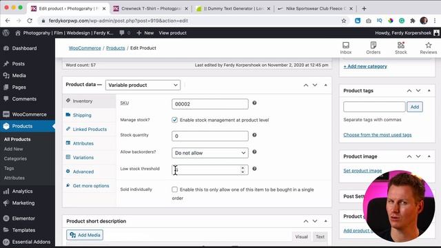Screen dimensions: 441x248
Task: Click the SKU help tooltip icon
Action: (254, 103)
